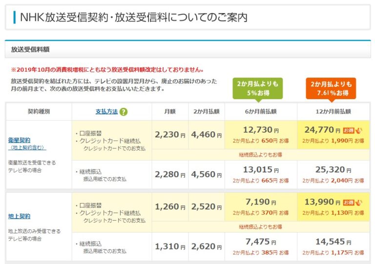
Task: Click the orange 7.61%お得 badge
Action: pos(331,88)
